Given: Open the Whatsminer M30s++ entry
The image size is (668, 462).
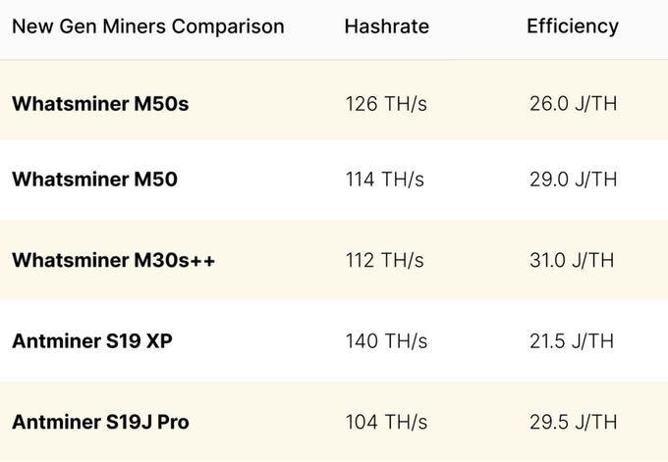Looking at the screenshot, I should 113,260.
